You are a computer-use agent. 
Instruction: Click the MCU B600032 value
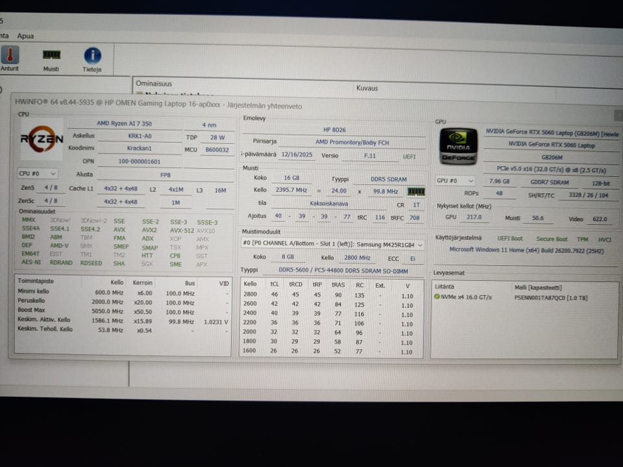click(217, 150)
